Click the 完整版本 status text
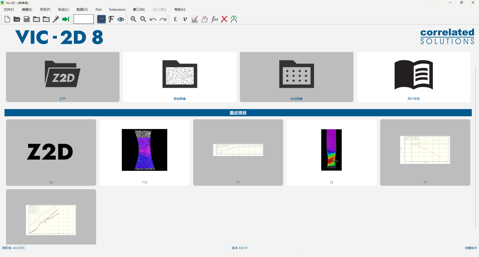This screenshot has width=479, height=257. click(471, 248)
